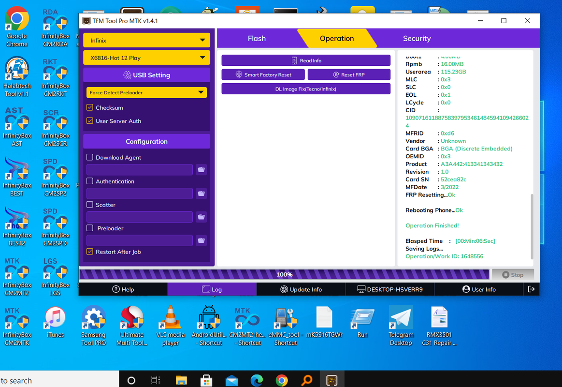Image resolution: width=562 pixels, height=387 pixels.
Task: Open InfinityBox AST desktop icon
Action: click(x=17, y=127)
